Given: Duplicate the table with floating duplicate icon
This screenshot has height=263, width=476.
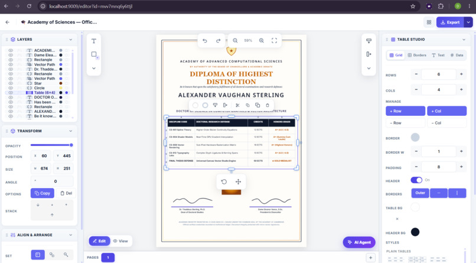Looking at the screenshot, I should click(257, 105).
